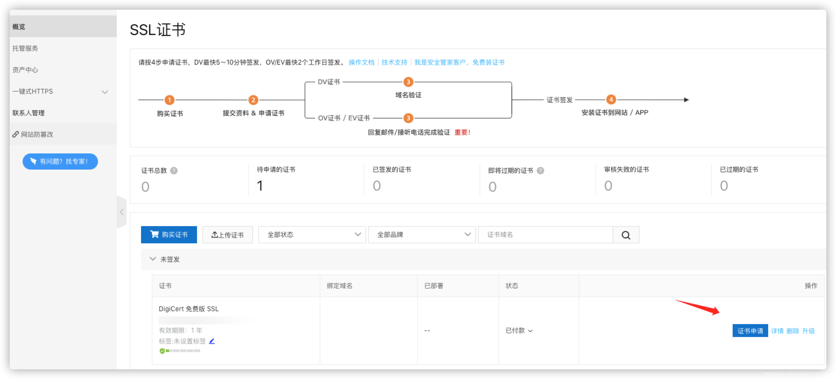Click the shopping cart icon on 购买证书
Viewport: 836px width, 379px height.
coord(154,234)
